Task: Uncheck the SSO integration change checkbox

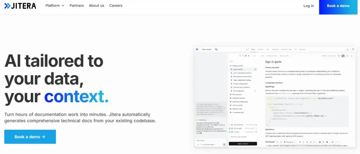Action: tap(256, 125)
